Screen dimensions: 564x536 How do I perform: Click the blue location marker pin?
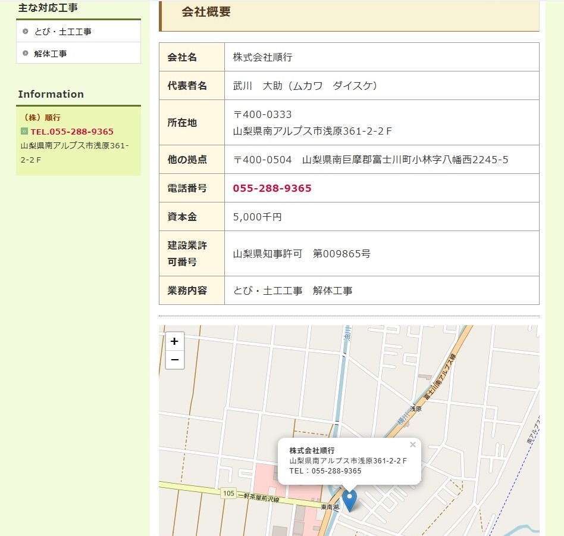(x=349, y=500)
